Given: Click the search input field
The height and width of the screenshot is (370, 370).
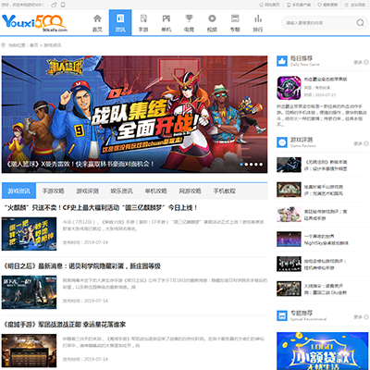Looking at the screenshot, I should pos(319,23).
